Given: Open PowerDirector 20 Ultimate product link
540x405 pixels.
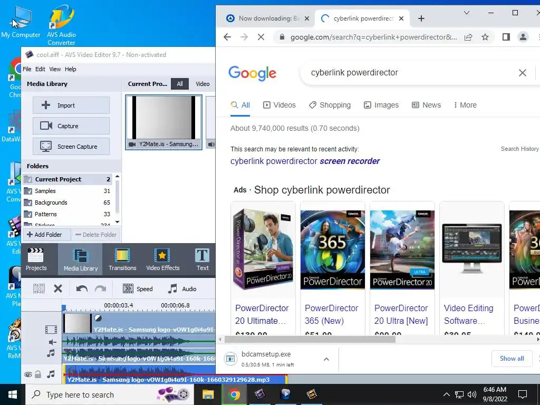Looking at the screenshot, I should (262, 314).
